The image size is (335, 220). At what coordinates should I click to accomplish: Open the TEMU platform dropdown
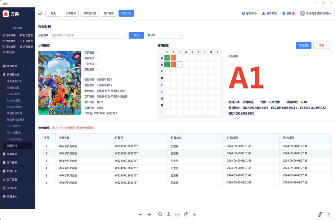click(x=165, y=35)
